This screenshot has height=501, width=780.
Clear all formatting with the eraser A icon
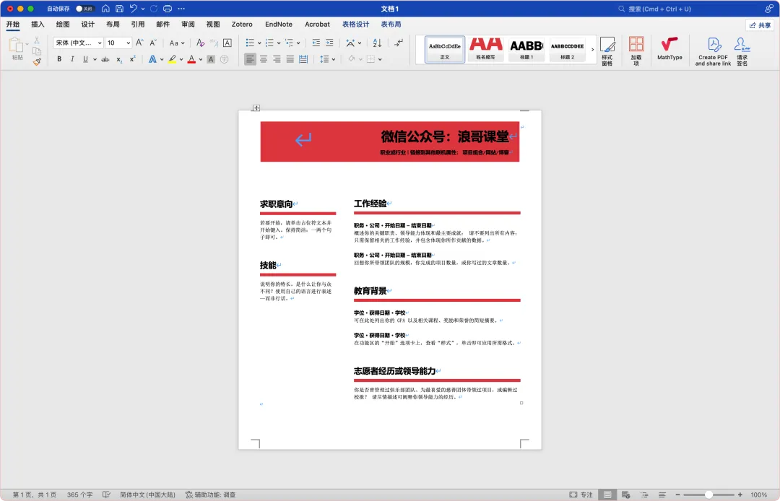[200, 43]
